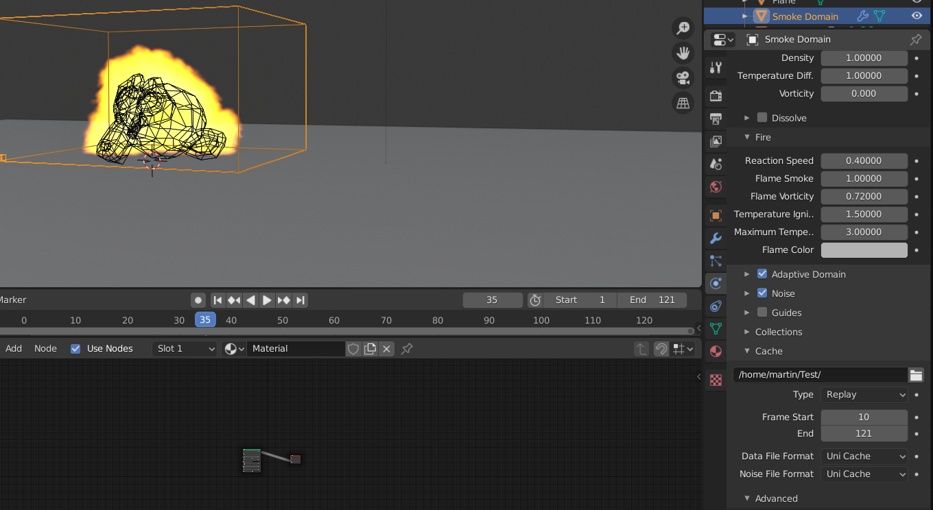
Task: Select frame 50 on the timeline
Action: (282, 320)
